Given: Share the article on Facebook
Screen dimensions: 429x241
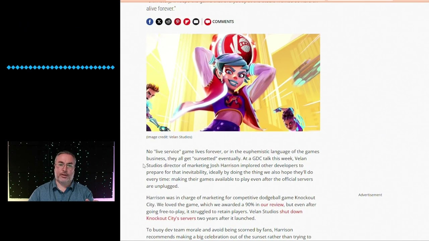Looking at the screenshot, I should [x=150, y=22].
